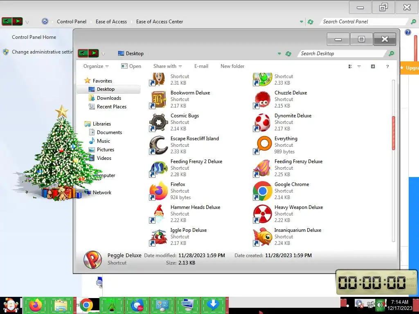Click Control Panel breadcrumb

pos(72,22)
